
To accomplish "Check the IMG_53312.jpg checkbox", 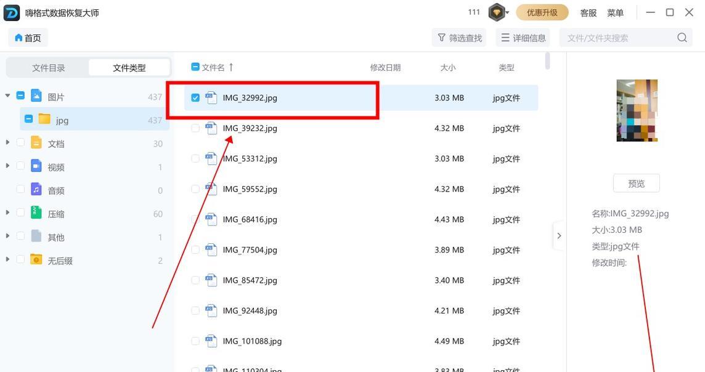I will pyautogui.click(x=195, y=159).
